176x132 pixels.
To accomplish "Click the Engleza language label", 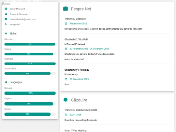I will pos(8,98).
